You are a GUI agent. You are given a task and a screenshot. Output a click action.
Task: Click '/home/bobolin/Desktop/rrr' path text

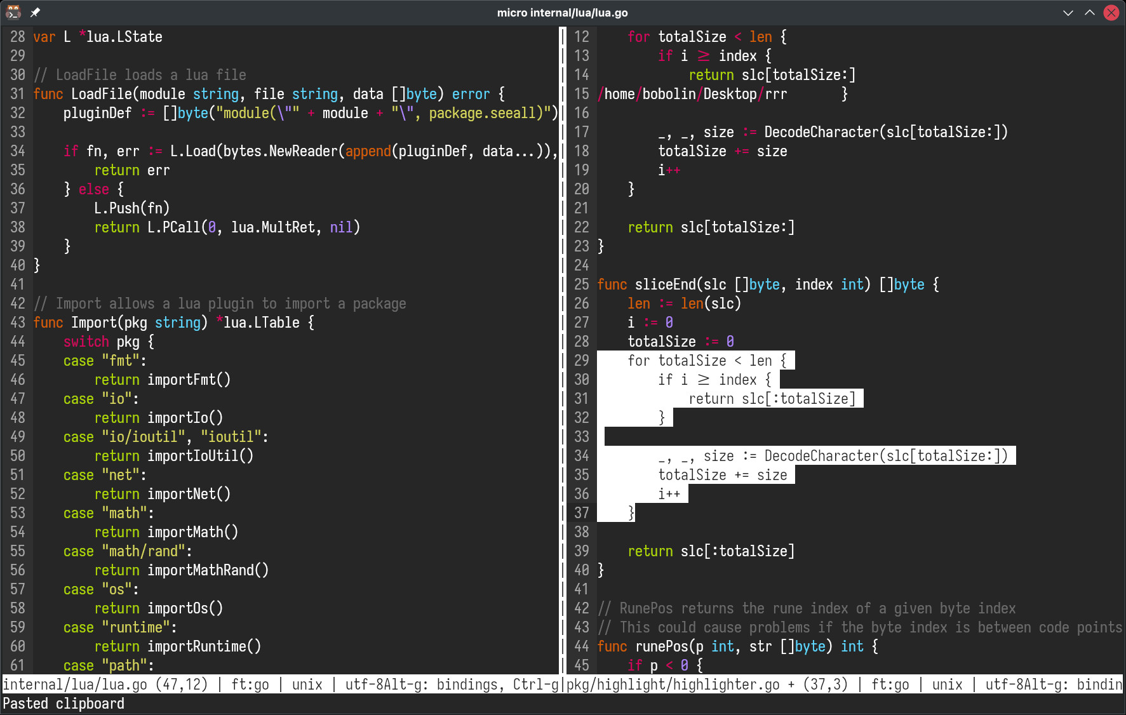[692, 94]
